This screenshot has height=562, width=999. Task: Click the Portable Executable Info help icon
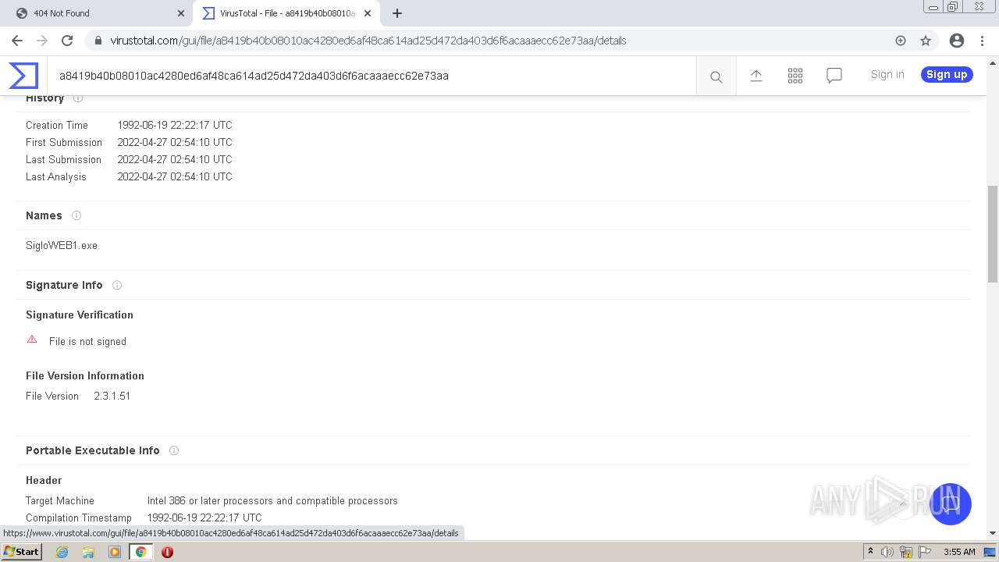174,450
